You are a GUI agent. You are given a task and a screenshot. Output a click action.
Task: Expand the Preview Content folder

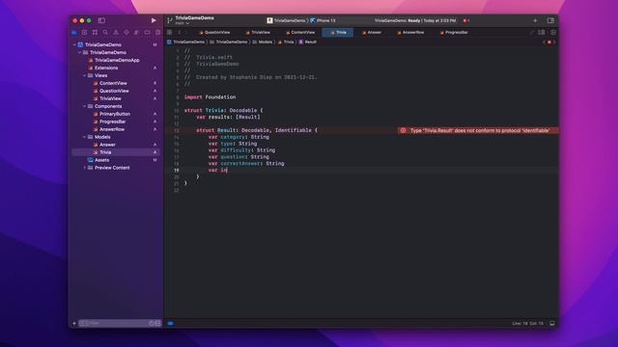[x=84, y=168]
